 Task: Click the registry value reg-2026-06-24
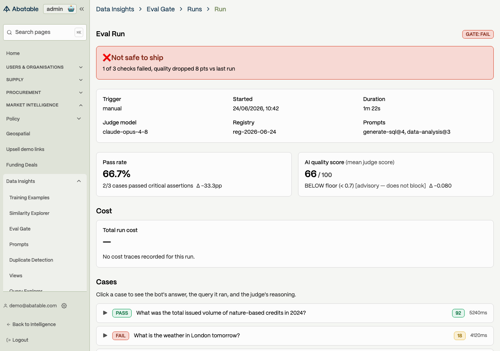click(254, 132)
